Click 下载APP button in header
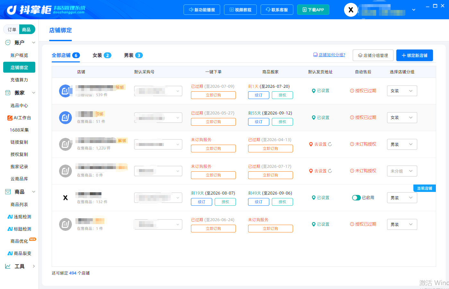Image resolution: width=449 pixels, height=289 pixels. coord(313,10)
